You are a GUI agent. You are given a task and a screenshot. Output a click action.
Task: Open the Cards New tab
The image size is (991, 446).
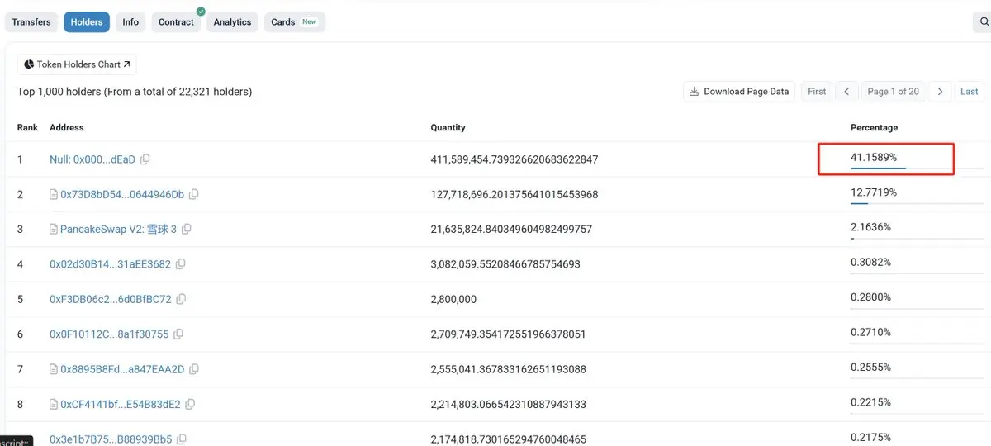[x=294, y=22]
